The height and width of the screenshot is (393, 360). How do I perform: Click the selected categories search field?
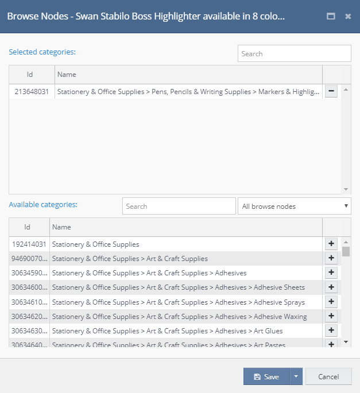pos(294,53)
